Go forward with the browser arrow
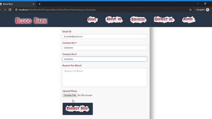 (5, 10)
